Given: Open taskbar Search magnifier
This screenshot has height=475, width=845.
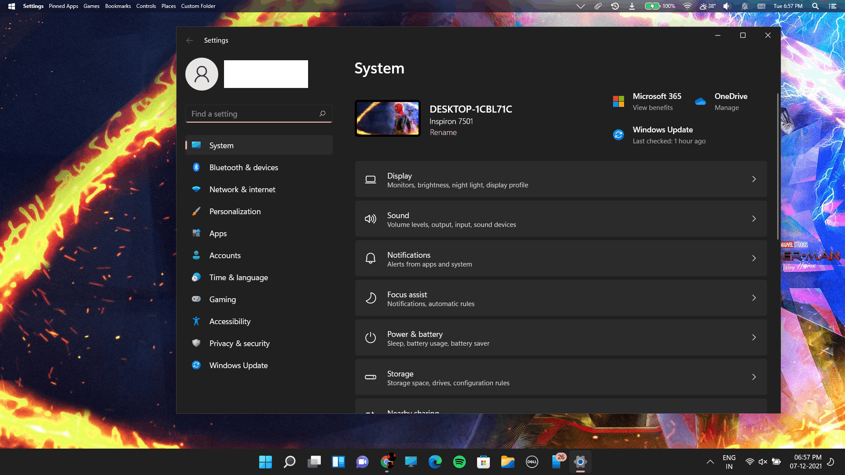Looking at the screenshot, I should click(x=290, y=462).
